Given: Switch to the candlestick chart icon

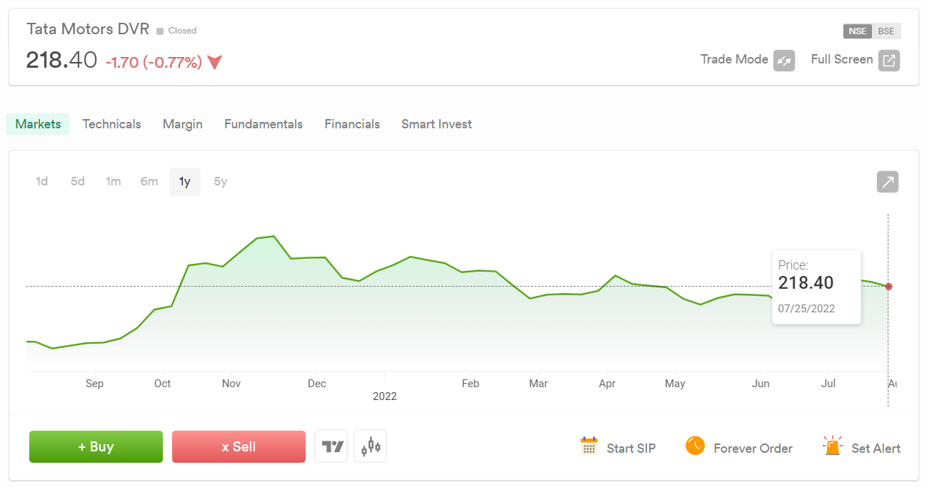Looking at the screenshot, I should [371, 447].
